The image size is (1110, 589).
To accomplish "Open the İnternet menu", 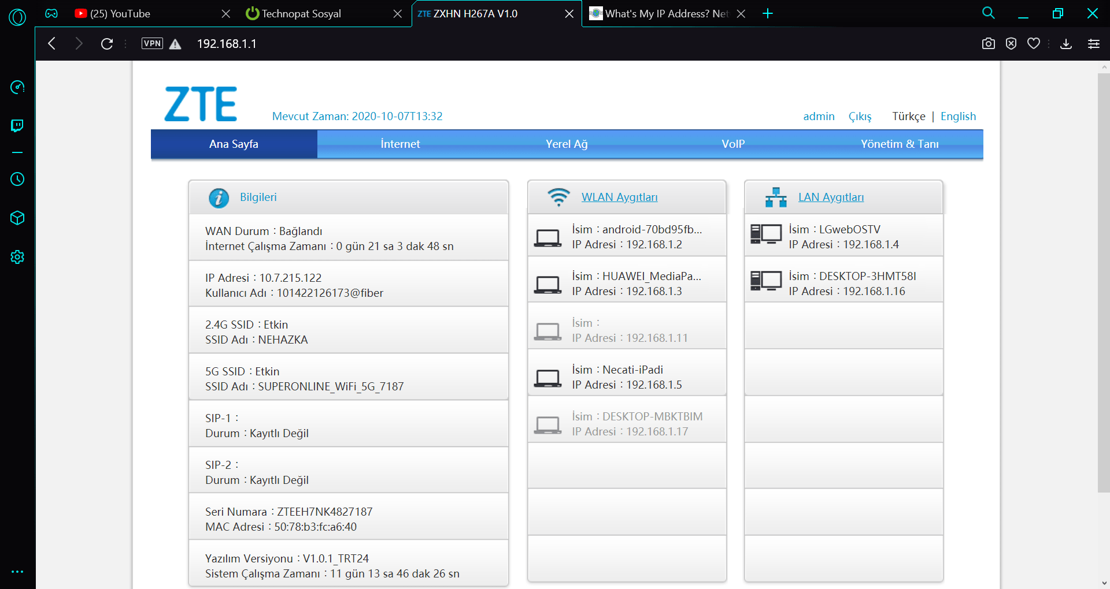I will pos(400,144).
